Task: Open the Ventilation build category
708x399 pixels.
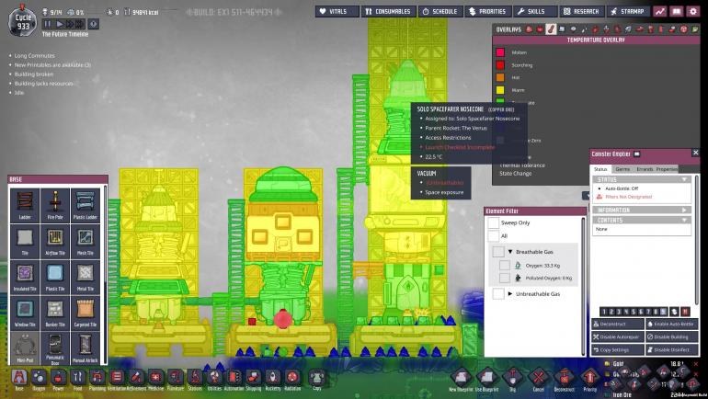Action: [x=117, y=379]
